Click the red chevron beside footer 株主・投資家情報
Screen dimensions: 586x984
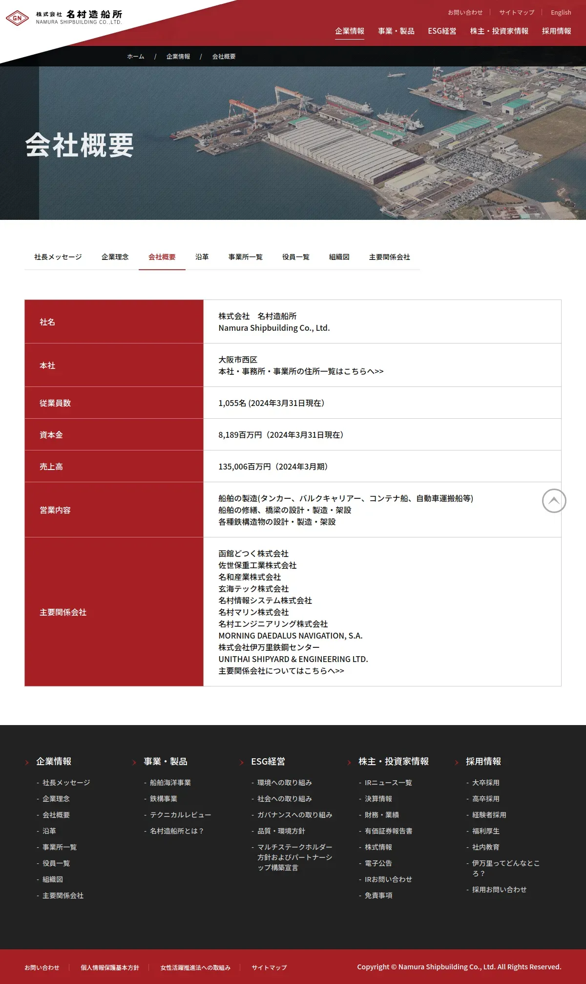tap(349, 762)
